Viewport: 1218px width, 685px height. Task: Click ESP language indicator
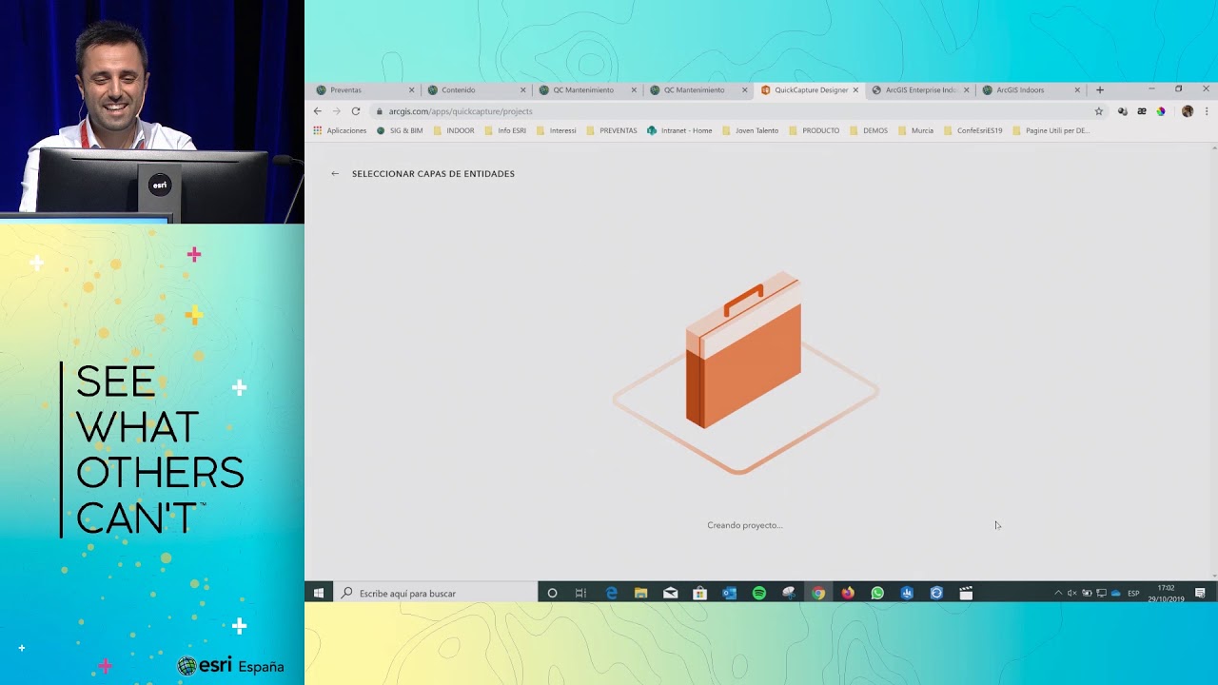click(x=1133, y=593)
